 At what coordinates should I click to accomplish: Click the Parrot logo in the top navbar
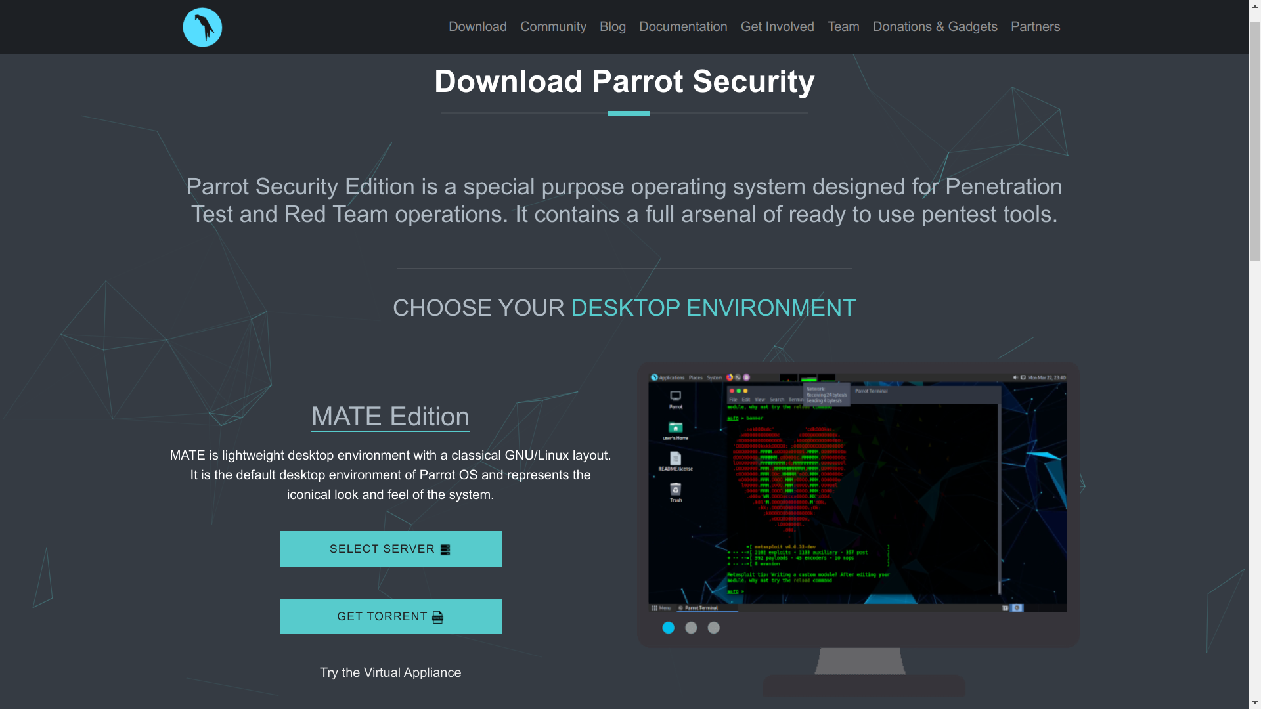202,27
